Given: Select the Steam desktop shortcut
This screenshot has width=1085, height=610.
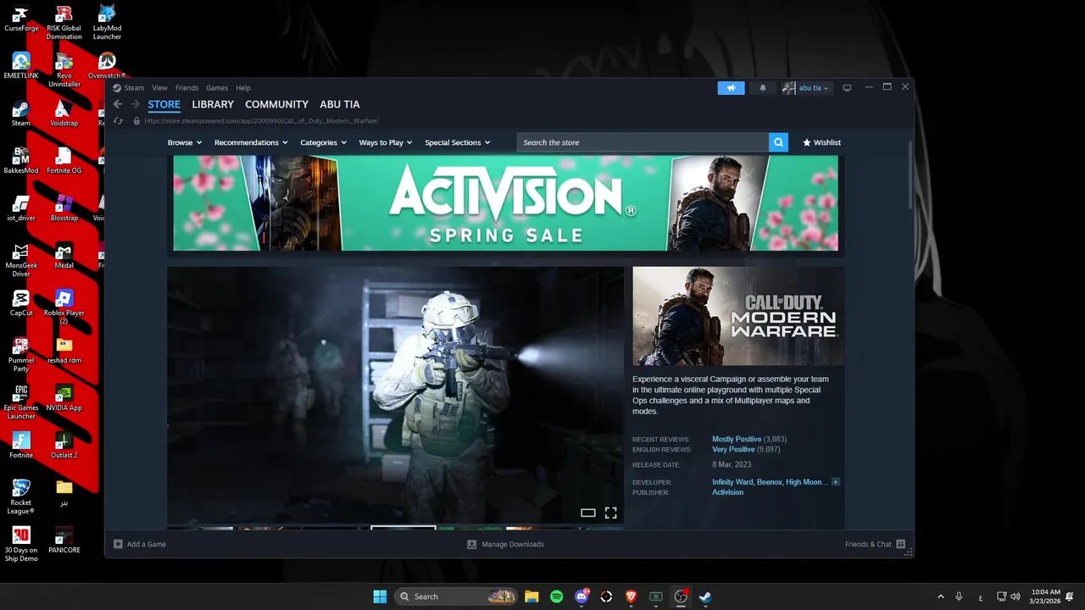Looking at the screenshot, I should [21, 114].
